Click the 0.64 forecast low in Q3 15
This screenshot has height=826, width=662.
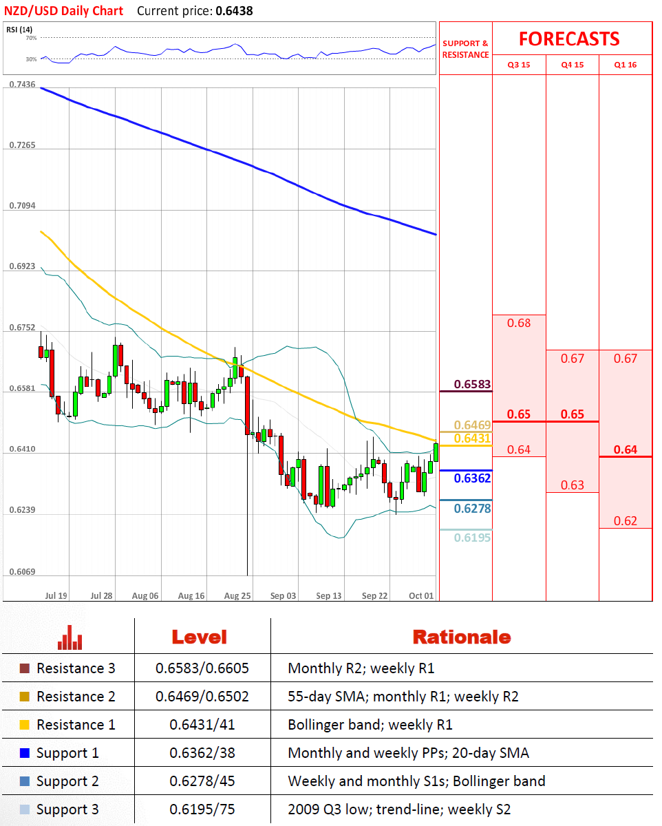(x=519, y=450)
